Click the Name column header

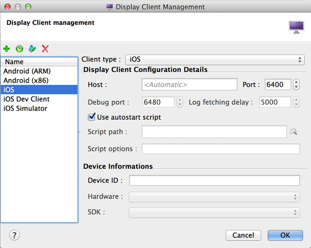click(39, 62)
